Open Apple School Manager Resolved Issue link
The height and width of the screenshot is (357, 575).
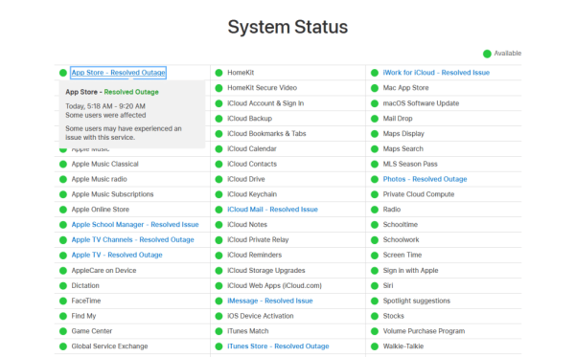pos(135,225)
